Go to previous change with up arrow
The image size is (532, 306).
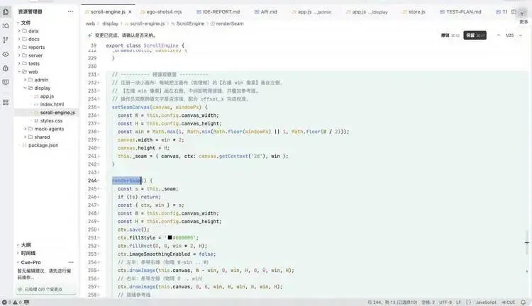click(x=499, y=35)
